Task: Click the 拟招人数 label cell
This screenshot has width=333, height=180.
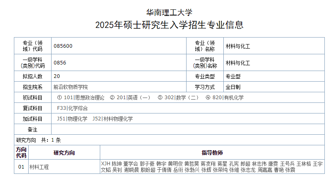Action: click(33, 76)
